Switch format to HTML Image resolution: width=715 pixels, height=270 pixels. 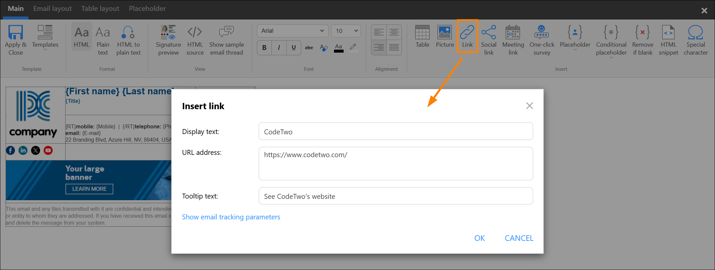[x=81, y=37]
